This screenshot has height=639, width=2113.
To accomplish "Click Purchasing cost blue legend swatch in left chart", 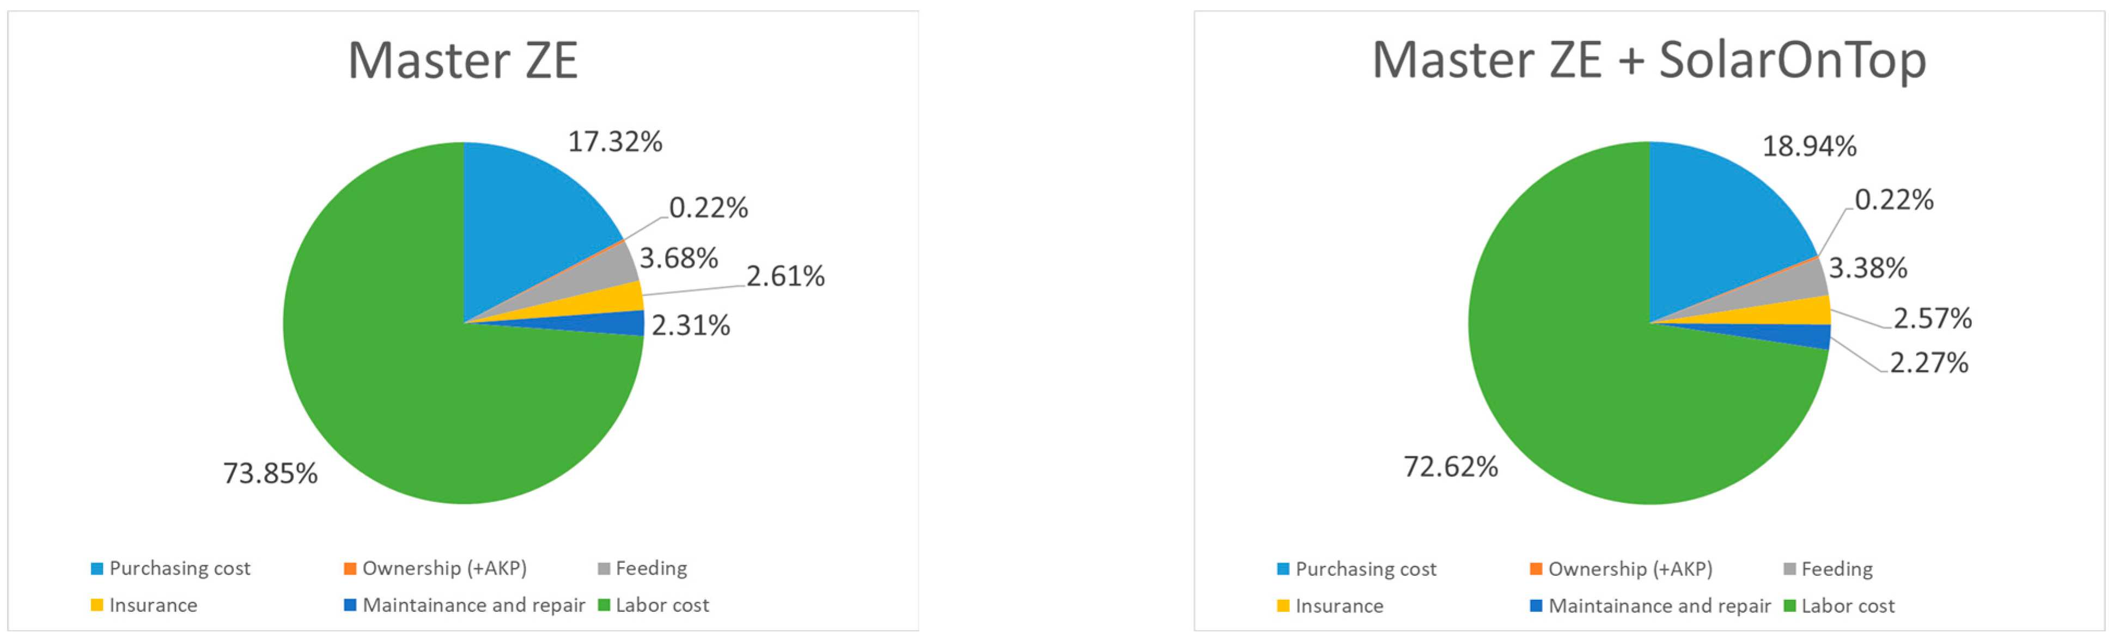I will [97, 569].
